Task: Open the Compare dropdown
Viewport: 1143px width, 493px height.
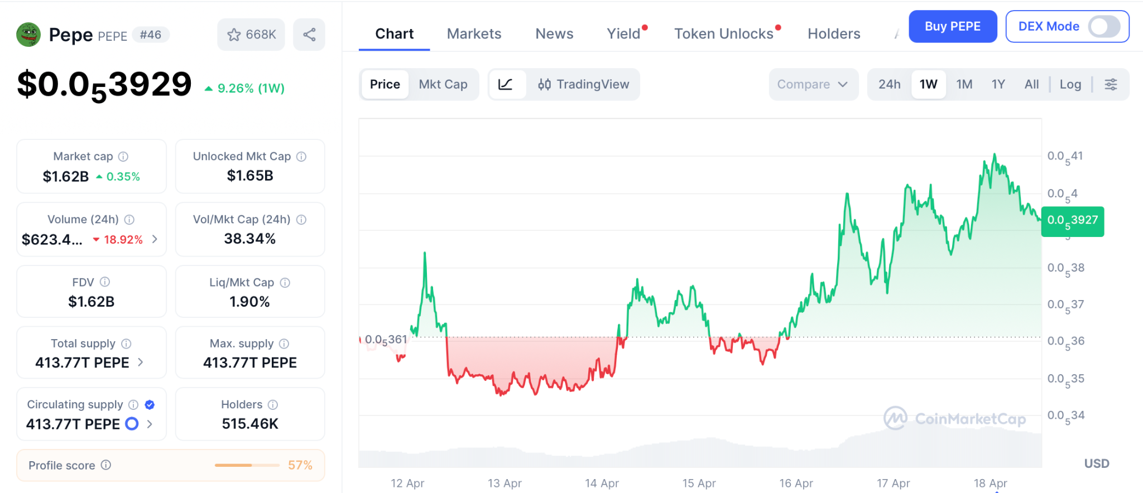Action: pyautogui.click(x=813, y=84)
